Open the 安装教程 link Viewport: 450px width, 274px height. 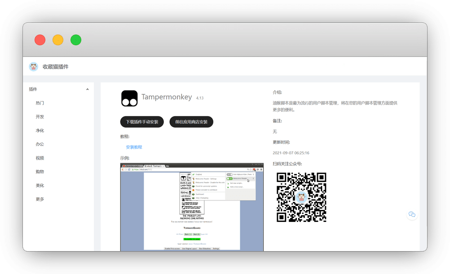click(134, 147)
